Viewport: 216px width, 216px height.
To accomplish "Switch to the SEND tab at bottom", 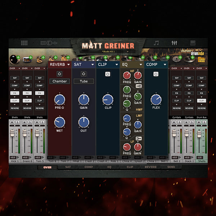I will click(x=171, y=167).
